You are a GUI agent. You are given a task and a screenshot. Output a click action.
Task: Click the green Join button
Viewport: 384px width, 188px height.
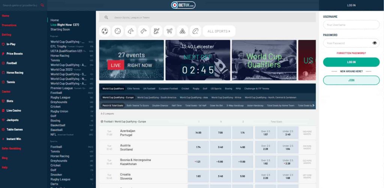pos(351,80)
